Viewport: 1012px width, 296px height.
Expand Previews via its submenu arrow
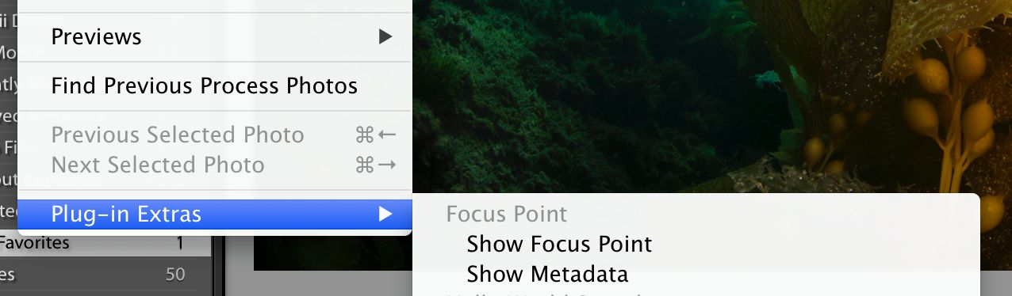point(385,36)
